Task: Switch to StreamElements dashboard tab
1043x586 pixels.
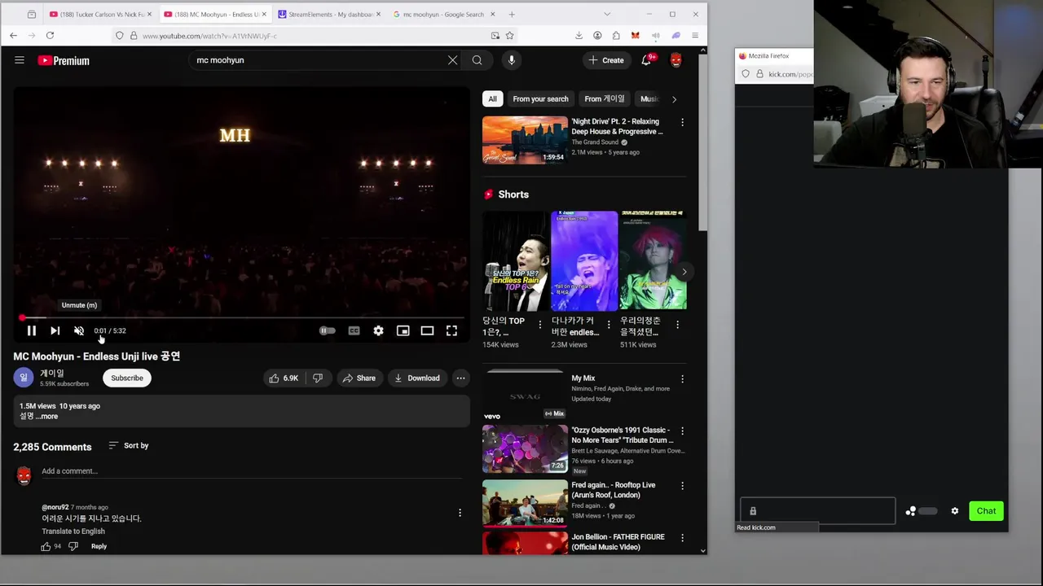Action: pos(328,14)
